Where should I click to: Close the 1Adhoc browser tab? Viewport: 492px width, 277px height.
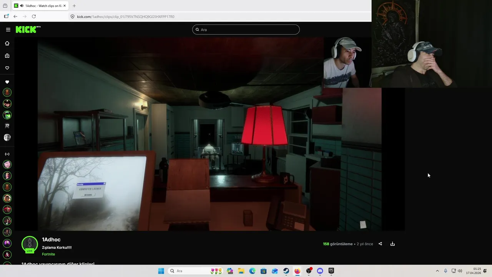click(65, 6)
